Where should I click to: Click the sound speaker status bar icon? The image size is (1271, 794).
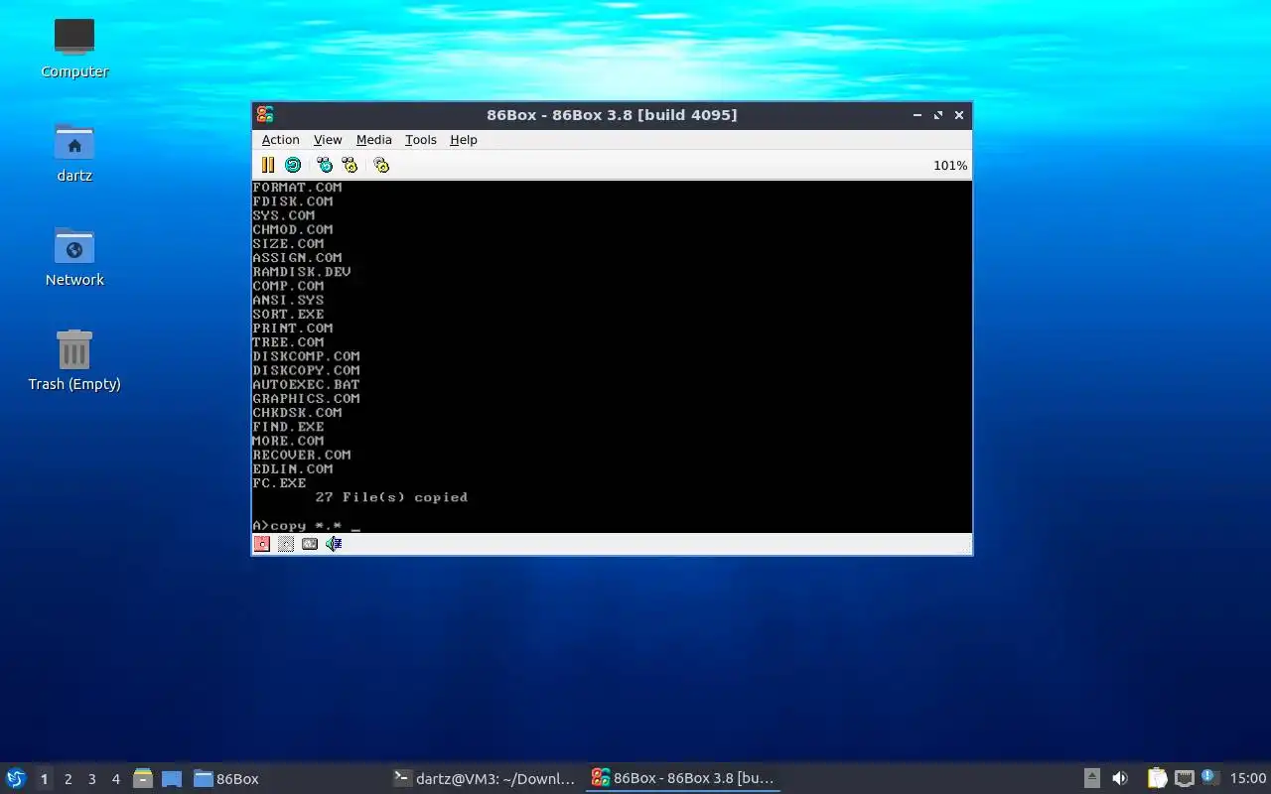pos(334,544)
